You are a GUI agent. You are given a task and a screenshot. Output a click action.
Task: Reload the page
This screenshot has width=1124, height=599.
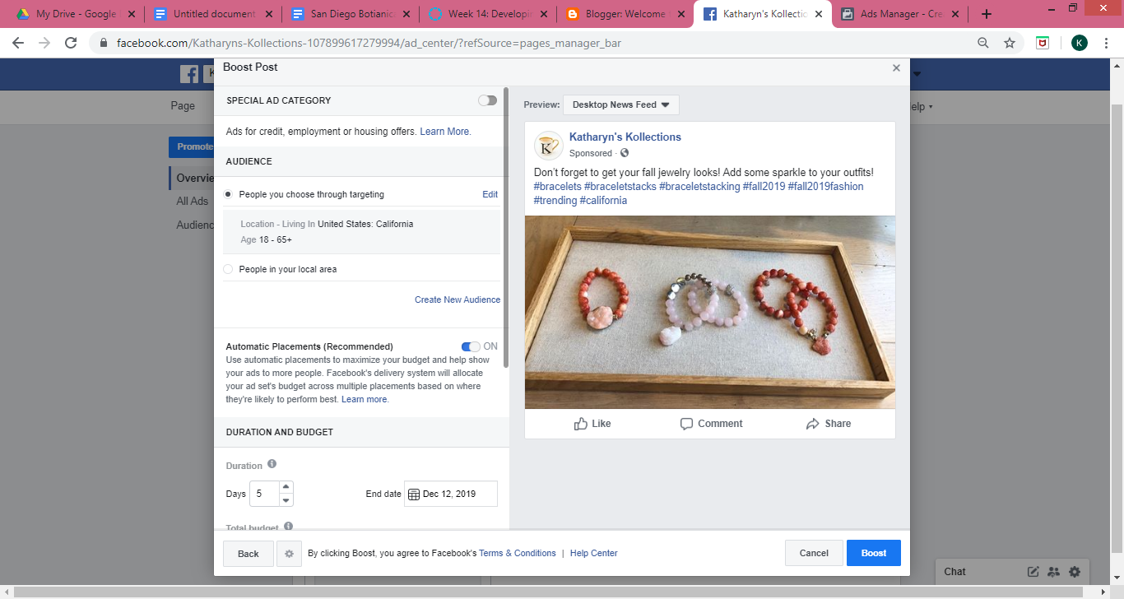pyautogui.click(x=71, y=43)
